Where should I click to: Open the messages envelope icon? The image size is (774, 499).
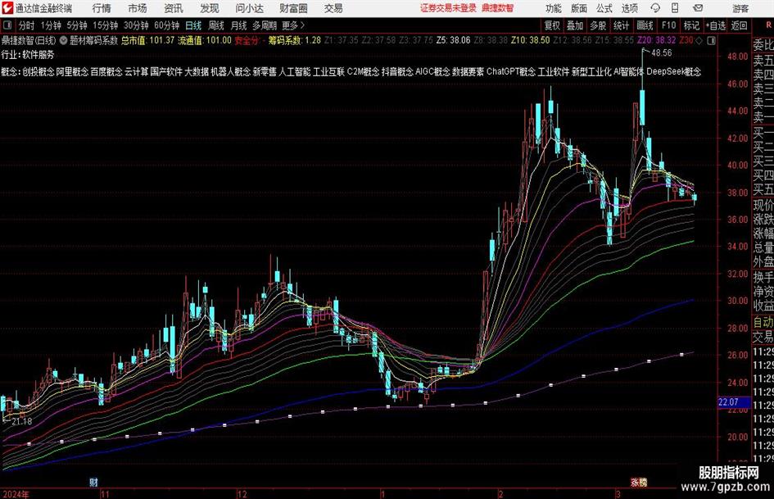(x=698, y=8)
